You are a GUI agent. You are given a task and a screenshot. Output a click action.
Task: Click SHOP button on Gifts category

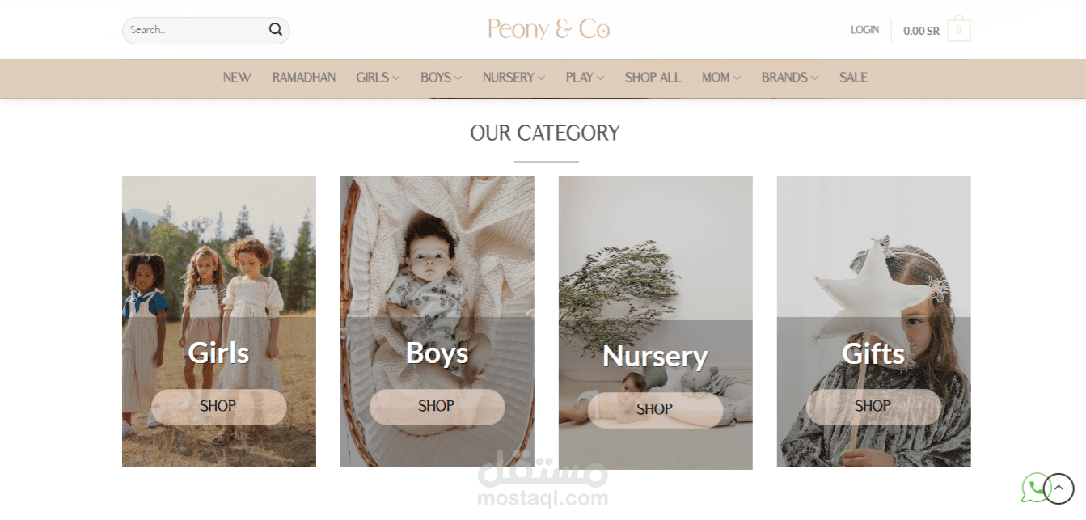pos(873,407)
